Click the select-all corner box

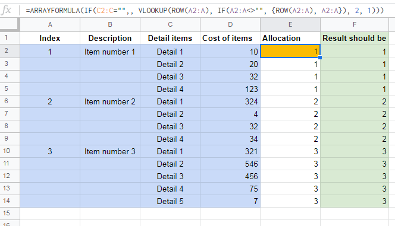click(10, 24)
